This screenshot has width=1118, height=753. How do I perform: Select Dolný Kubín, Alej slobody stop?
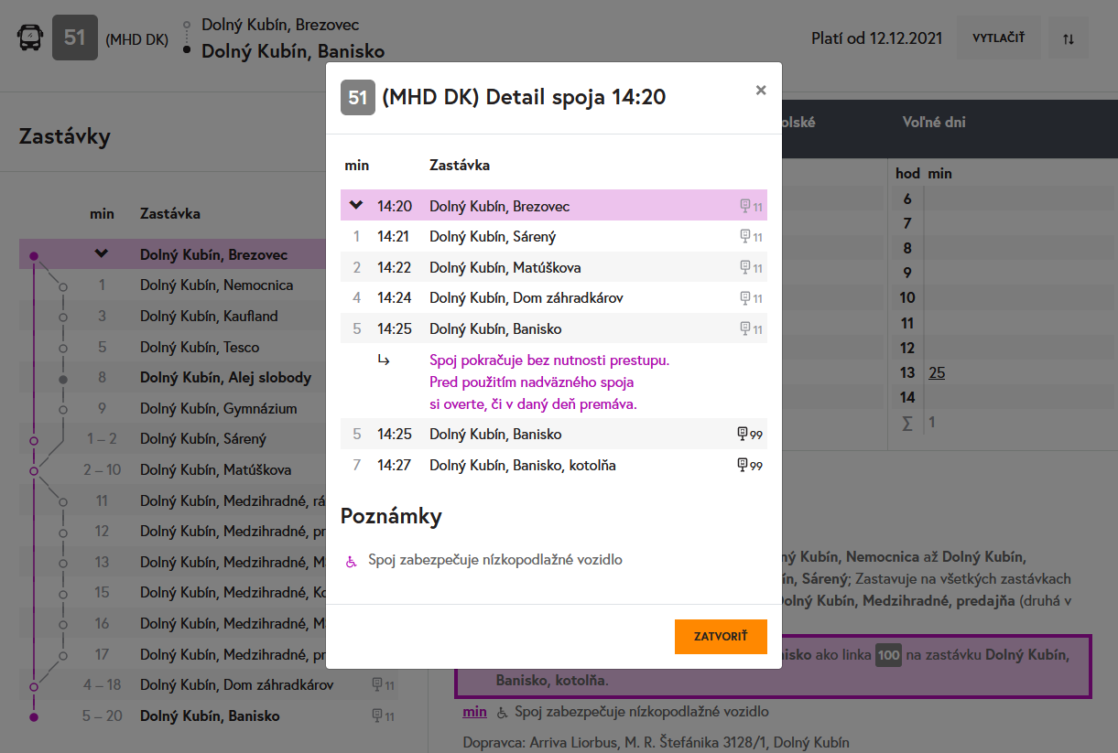coord(225,378)
